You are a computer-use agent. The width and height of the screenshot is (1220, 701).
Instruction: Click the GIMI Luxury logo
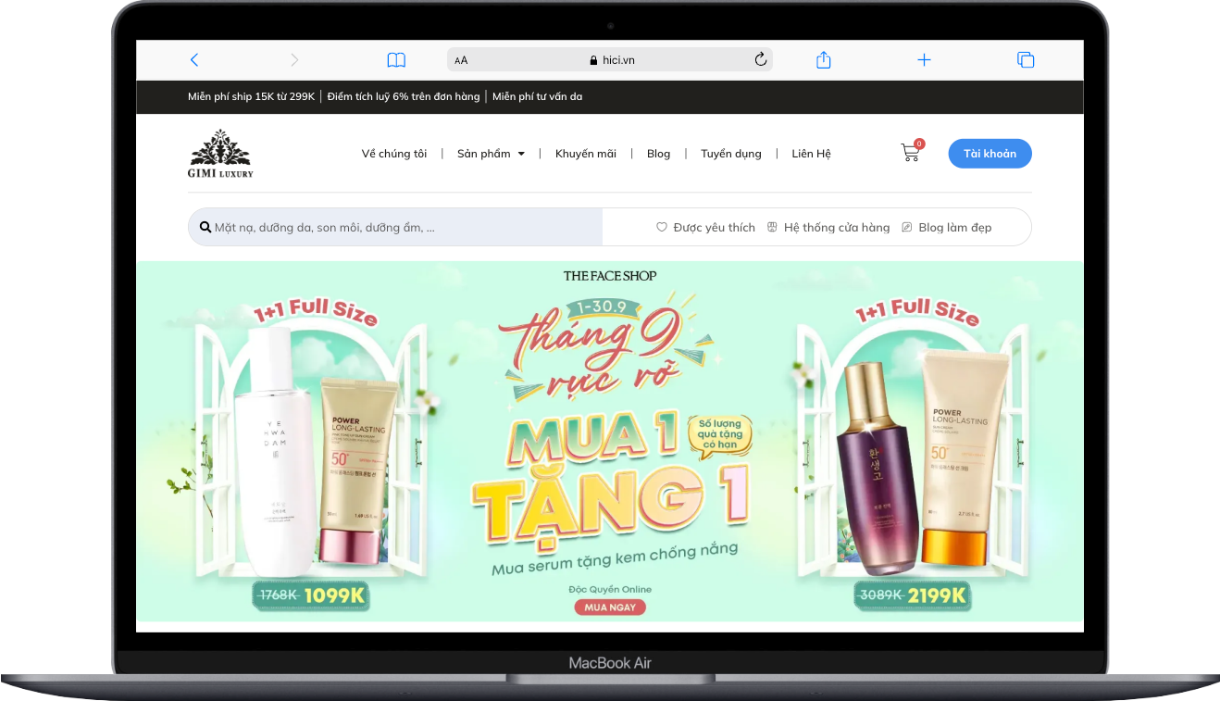[220, 154]
